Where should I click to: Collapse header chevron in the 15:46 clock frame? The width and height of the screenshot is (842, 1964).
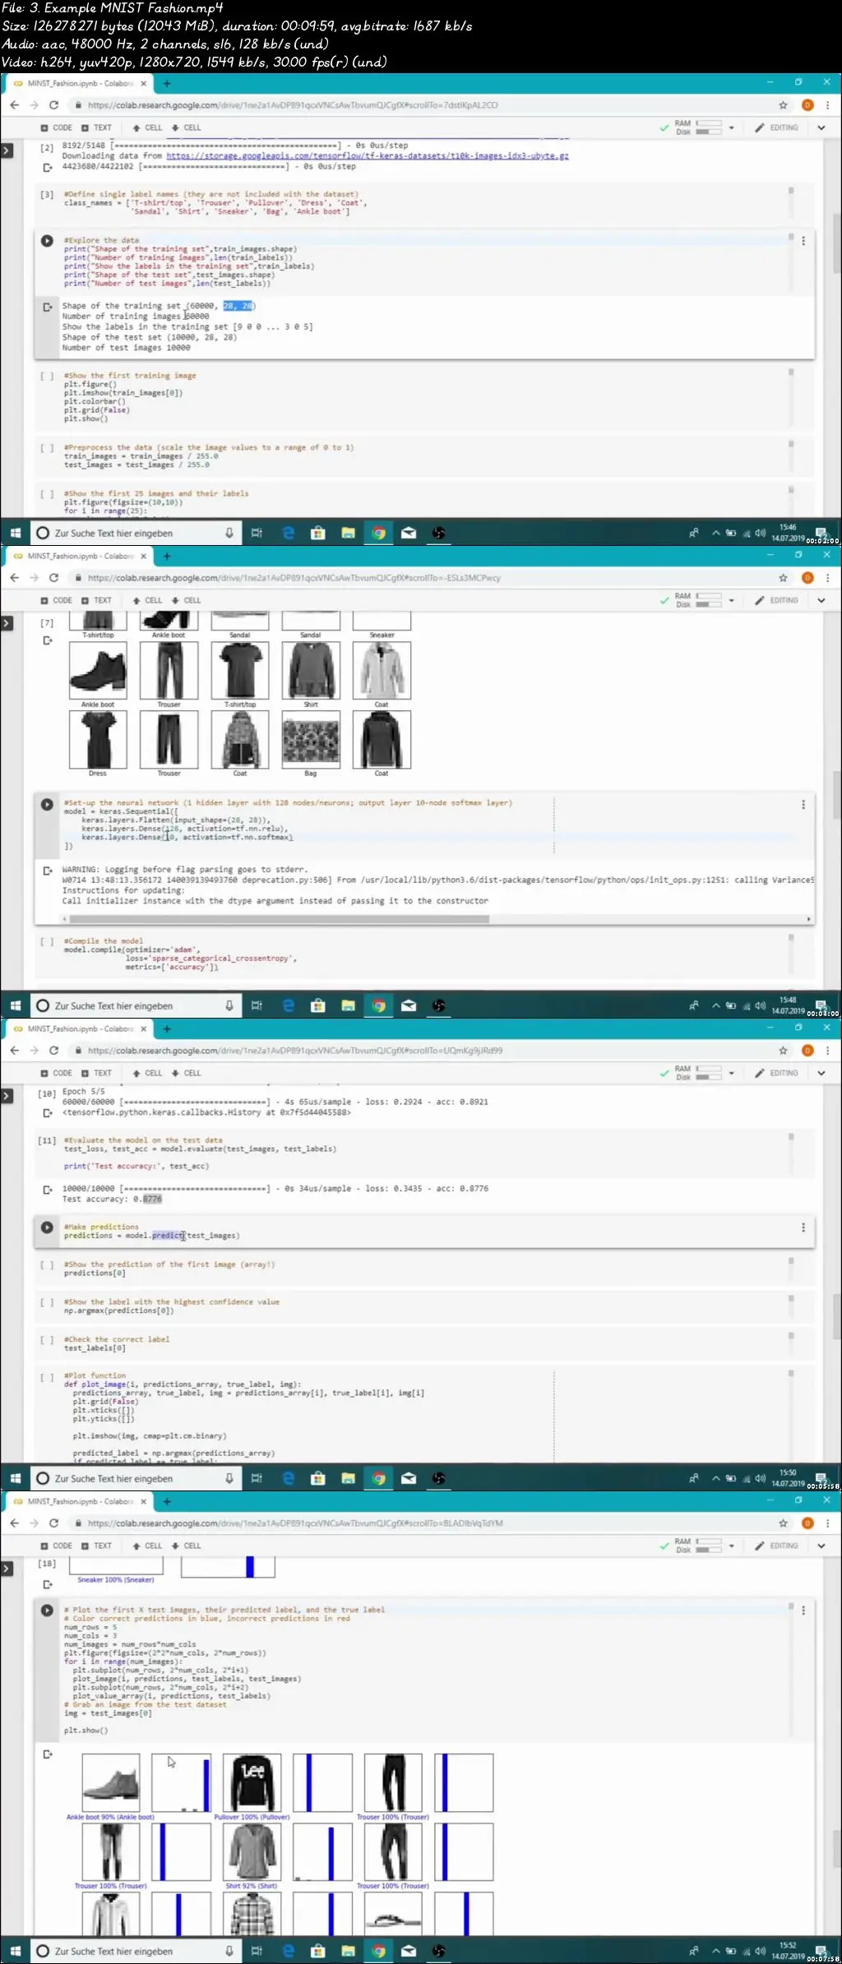point(821,127)
